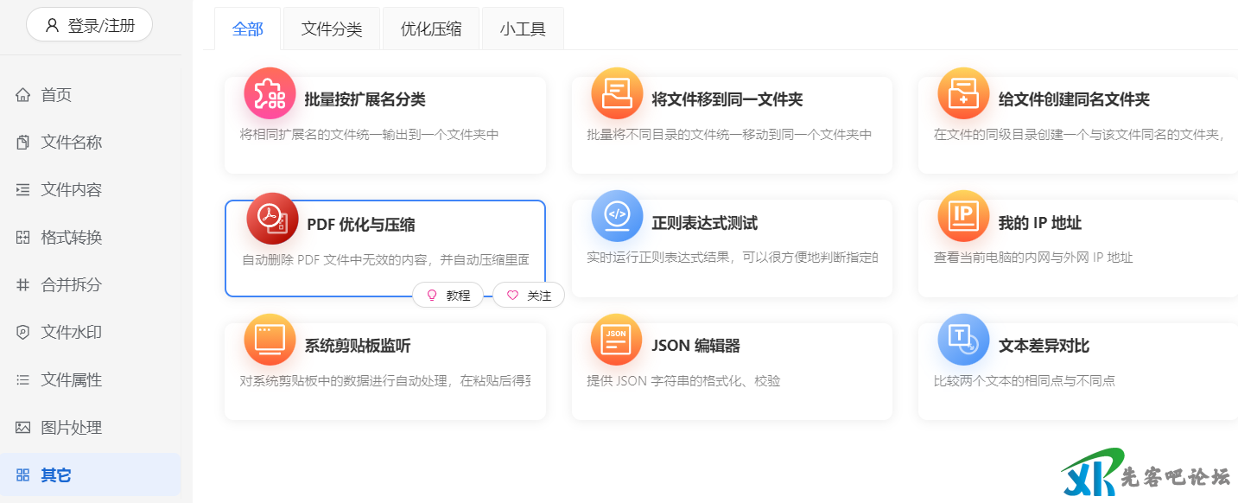Click the orange My IP address icon
This screenshot has width=1238, height=503.
pyautogui.click(x=963, y=216)
